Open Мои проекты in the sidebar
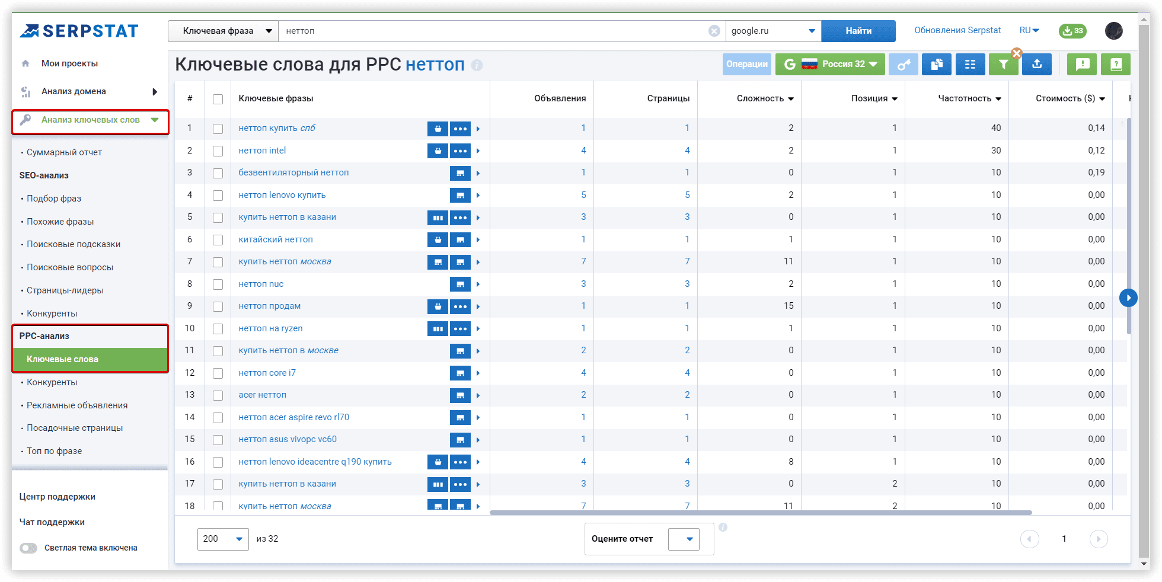1162x582 pixels. 69,63
